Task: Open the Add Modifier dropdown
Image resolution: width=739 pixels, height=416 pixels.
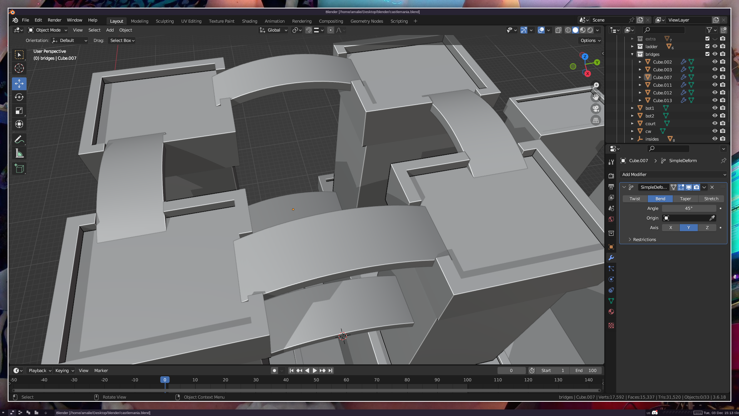Action: click(x=674, y=174)
